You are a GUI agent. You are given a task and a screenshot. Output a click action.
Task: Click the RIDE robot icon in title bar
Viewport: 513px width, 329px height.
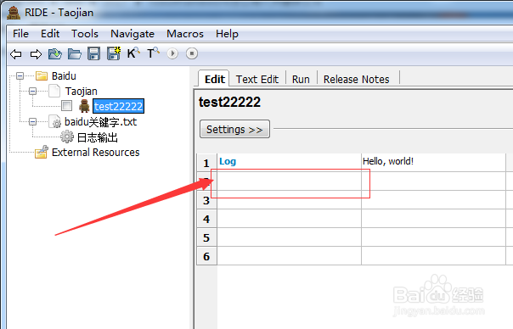(14, 13)
